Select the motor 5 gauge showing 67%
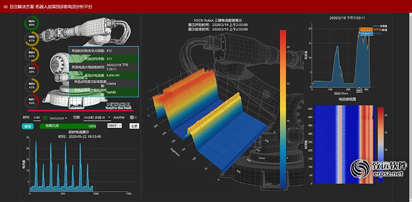 (x=31, y=39)
